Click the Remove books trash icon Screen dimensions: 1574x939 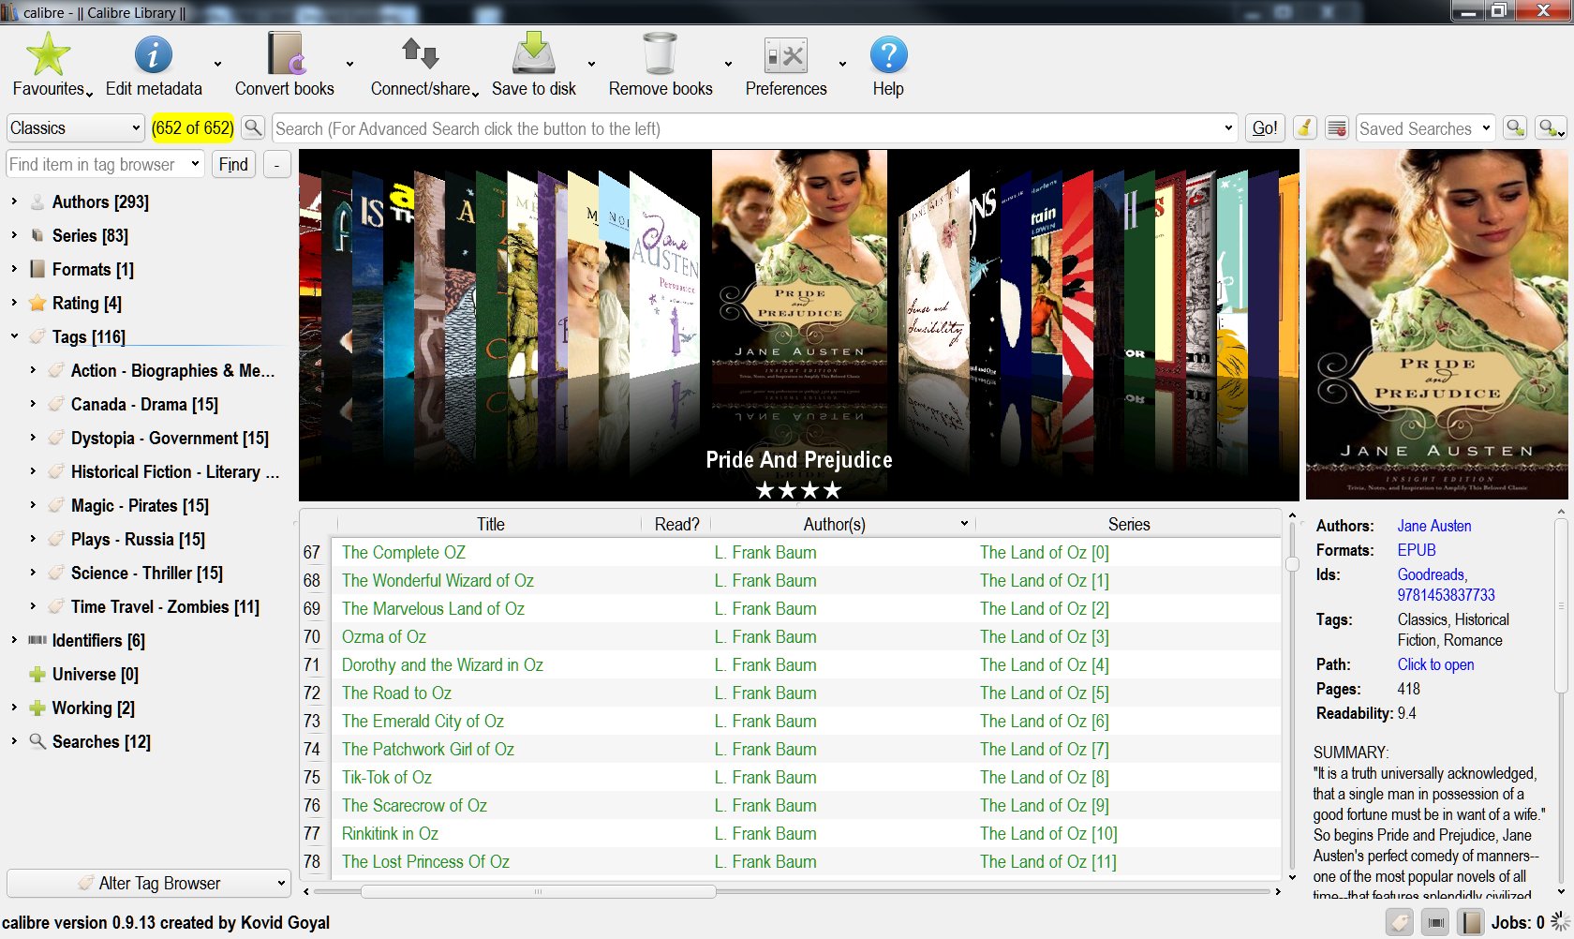tap(660, 54)
